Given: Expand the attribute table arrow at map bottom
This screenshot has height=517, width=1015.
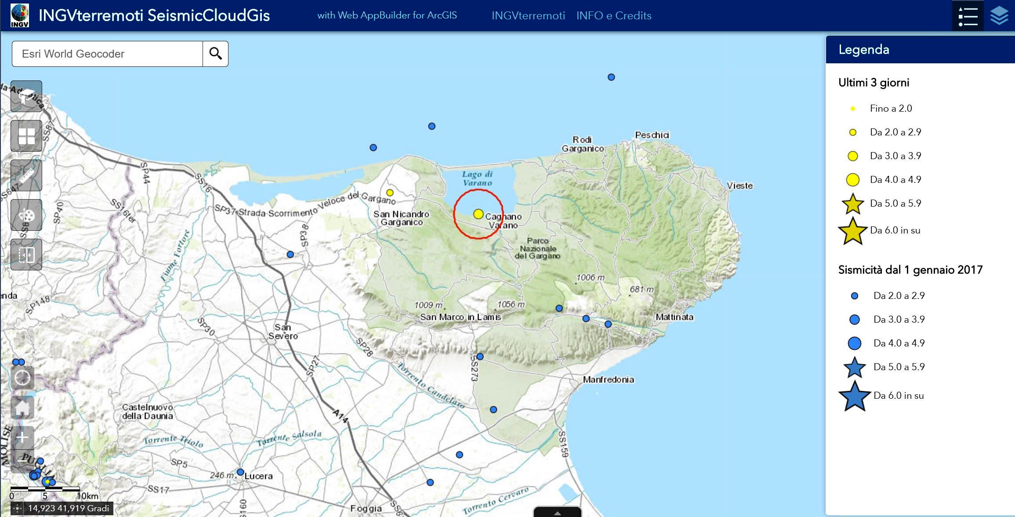Looking at the screenshot, I should click(557, 512).
